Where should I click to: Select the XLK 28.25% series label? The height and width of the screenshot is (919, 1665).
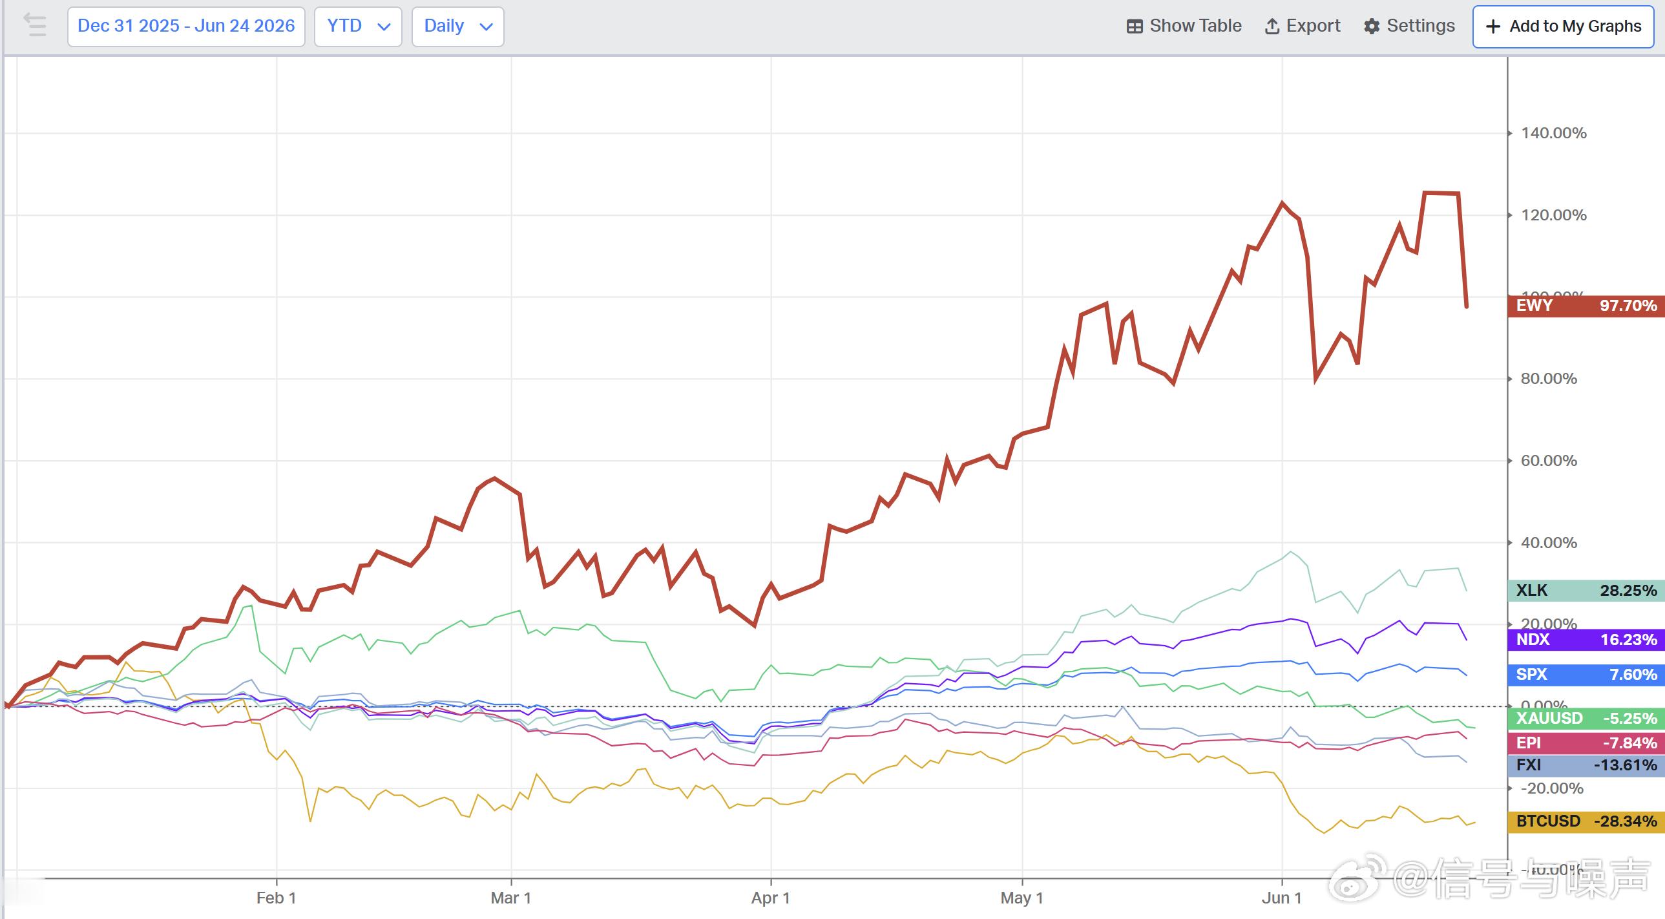click(x=1586, y=591)
